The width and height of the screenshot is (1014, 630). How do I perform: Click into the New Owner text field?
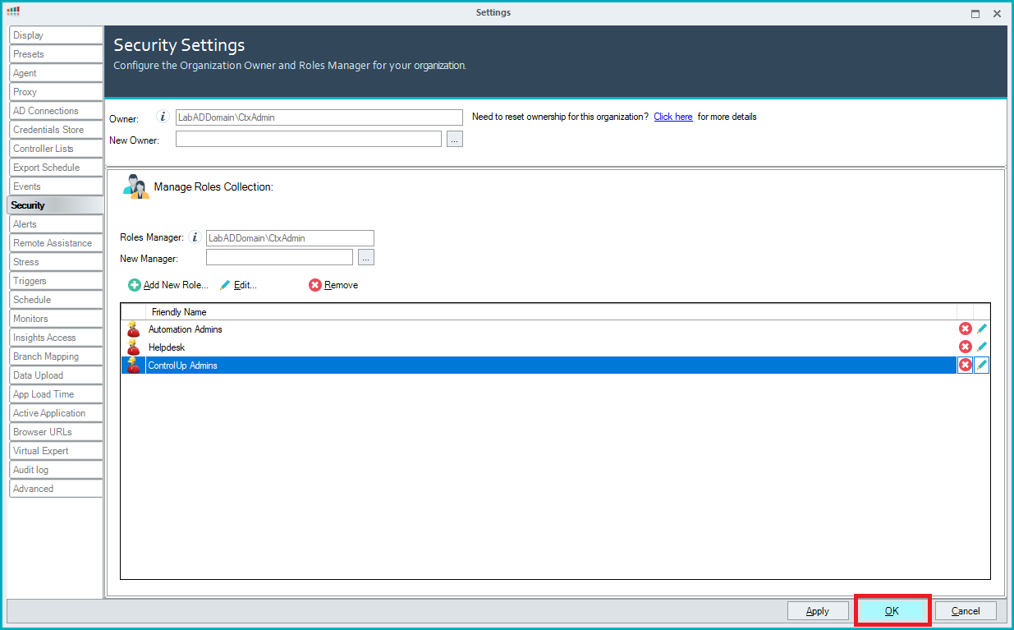(x=308, y=140)
